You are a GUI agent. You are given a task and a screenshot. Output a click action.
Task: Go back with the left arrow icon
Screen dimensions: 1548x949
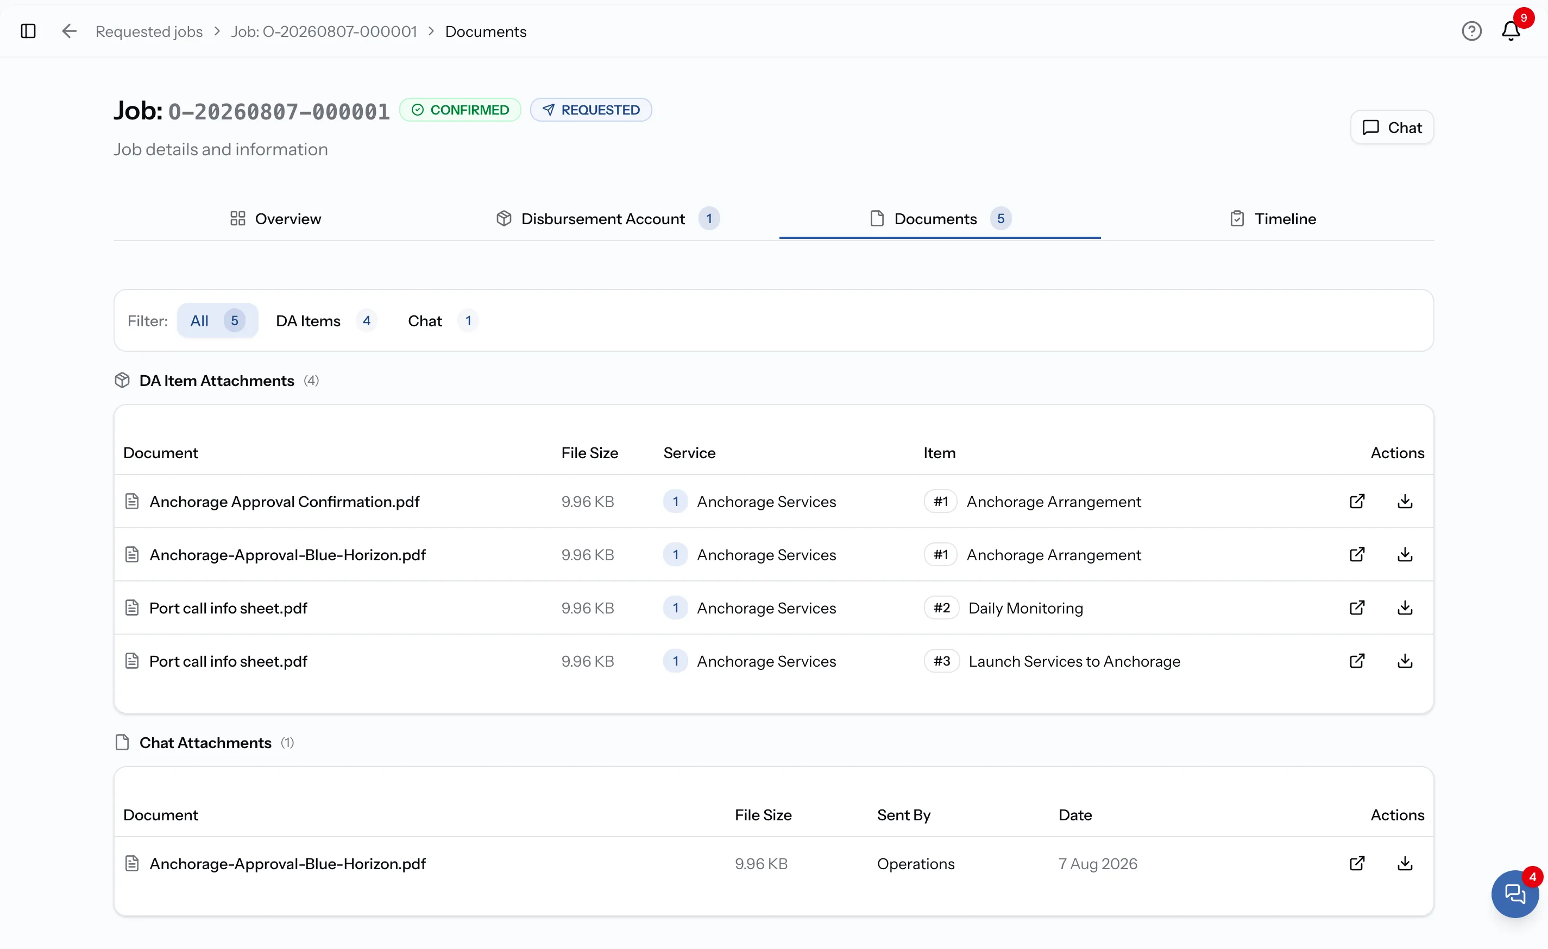point(69,31)
